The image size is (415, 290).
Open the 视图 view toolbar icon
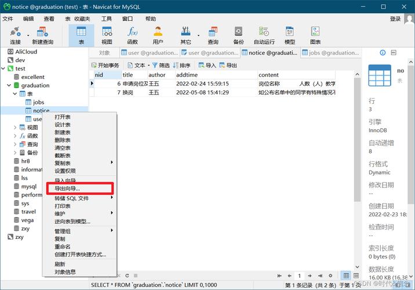[107, 35]
